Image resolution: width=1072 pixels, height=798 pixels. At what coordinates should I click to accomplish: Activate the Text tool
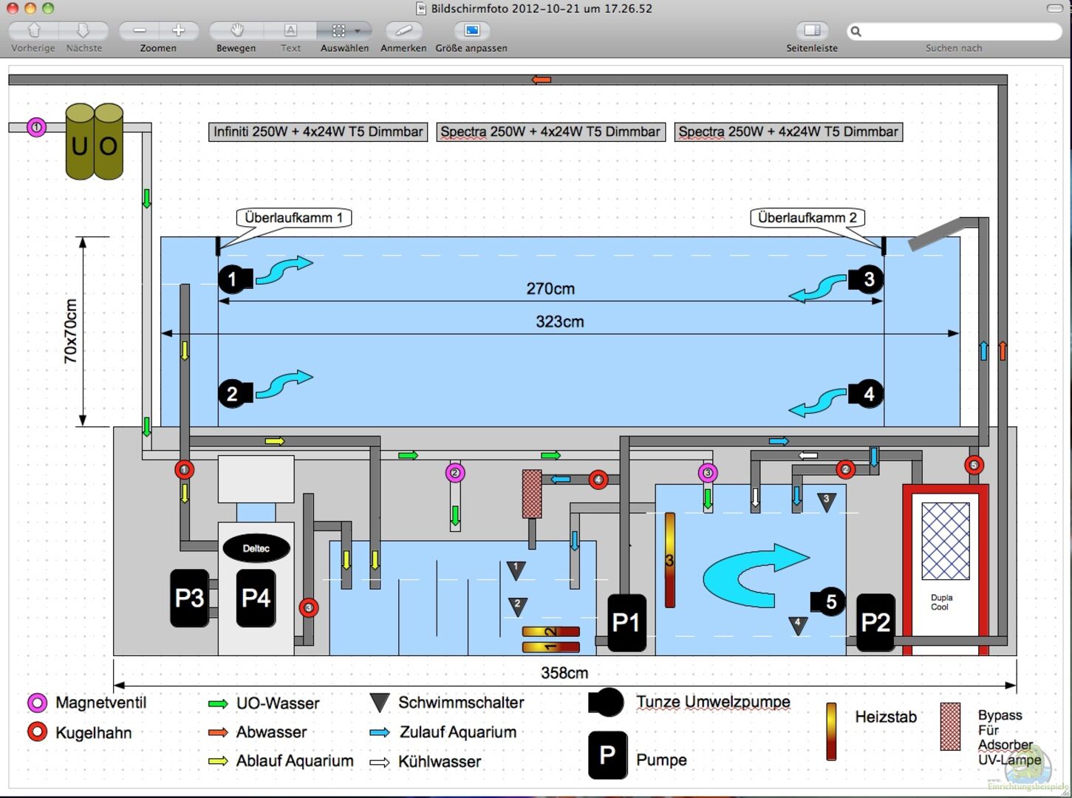(290, 31)
